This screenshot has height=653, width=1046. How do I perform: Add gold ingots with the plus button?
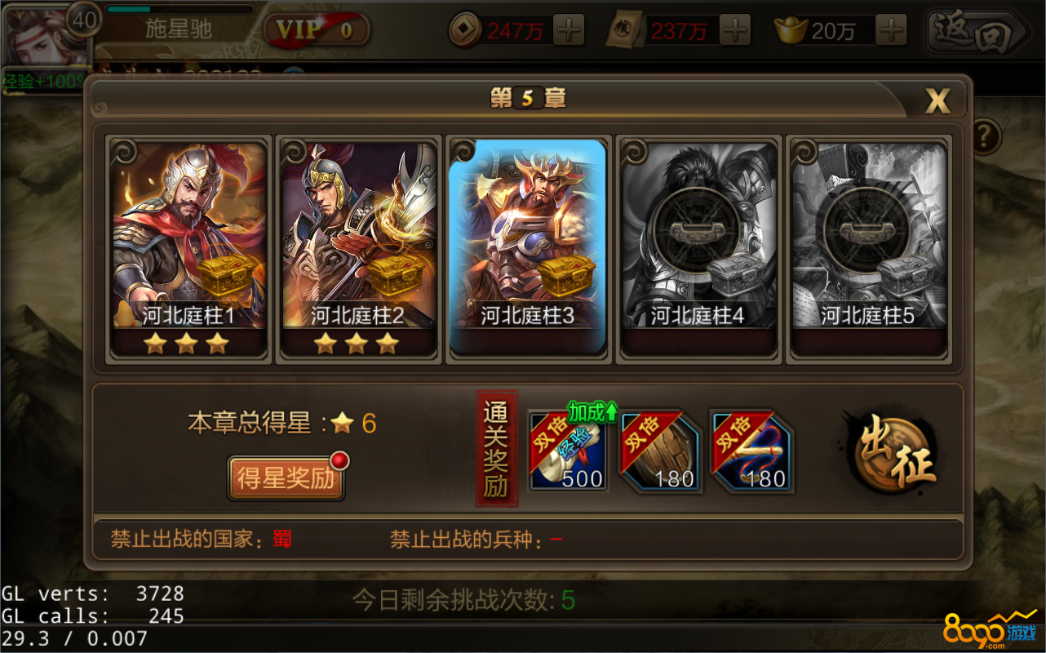[x=891, y=31]
